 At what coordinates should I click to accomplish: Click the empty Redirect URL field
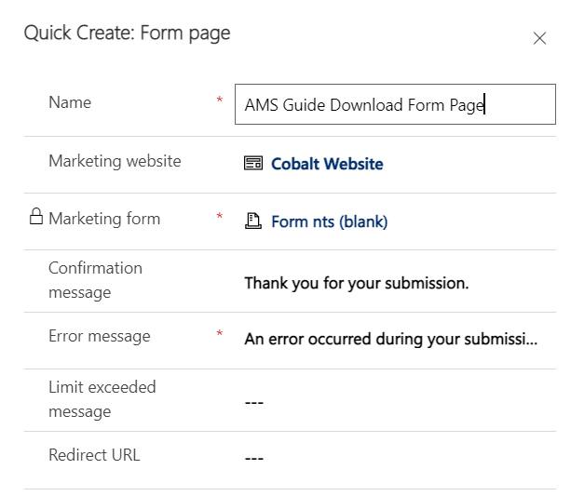coord(391,458)
